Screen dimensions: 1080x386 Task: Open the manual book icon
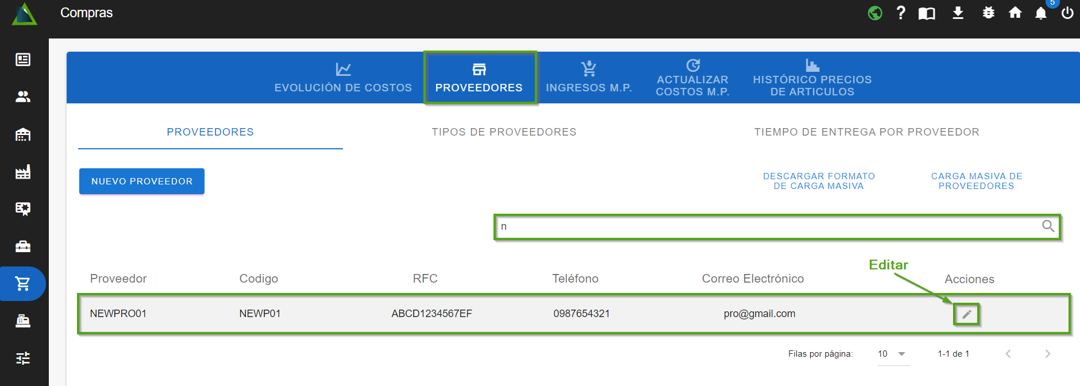tap(927, 13)
